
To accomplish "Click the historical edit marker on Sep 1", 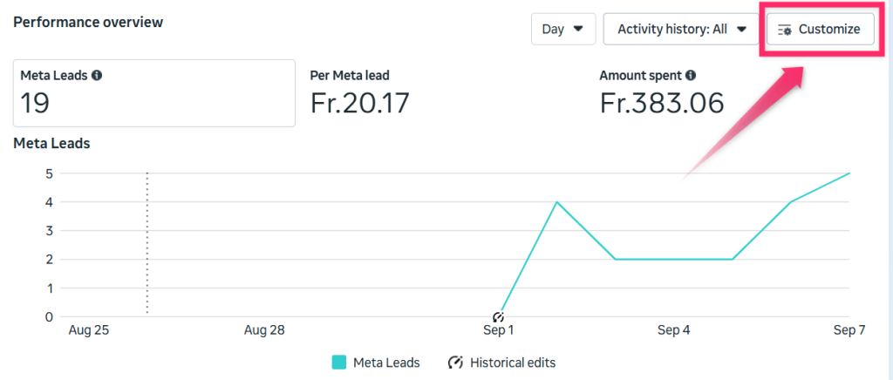I will 498,317.
